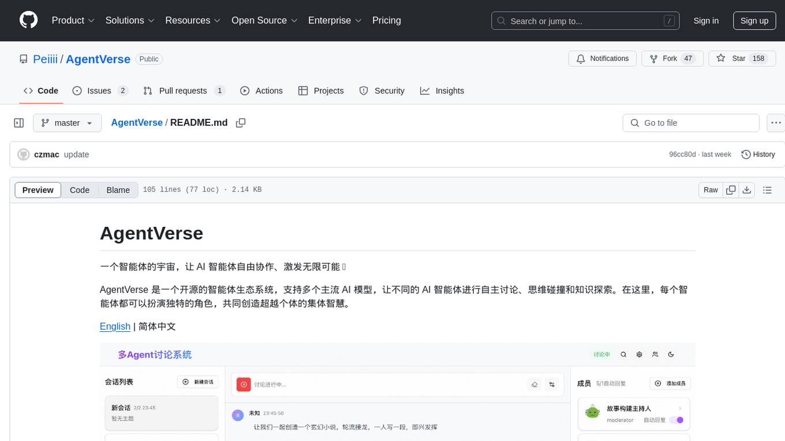The height and width of the screenshot is (441, 785).
Task: Click the AgentVerse README heading
Action: (x=151, y=233)
